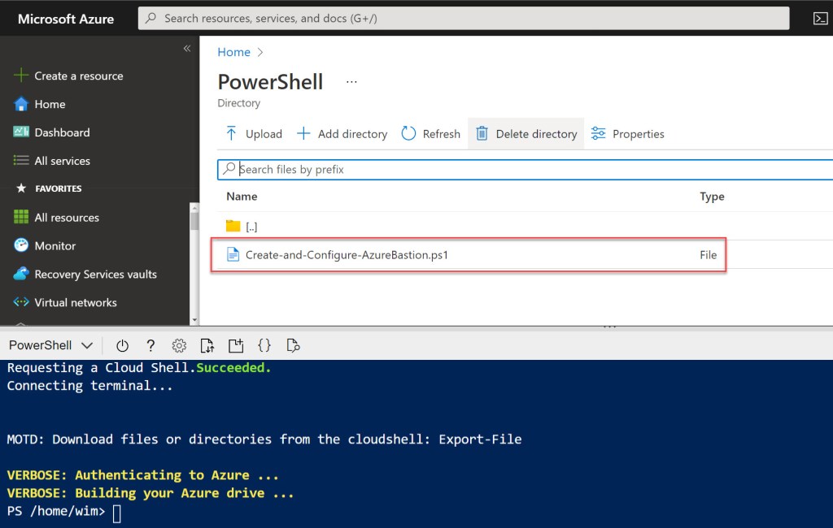The height and width of the screenshot is (528, 833).
Task: Open Virtual networks from favorites
Action: click(75, 302)
